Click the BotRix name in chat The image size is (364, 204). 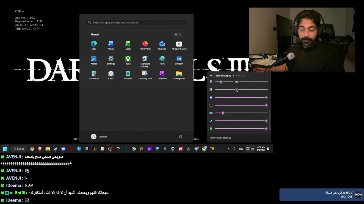pyautogui.click(x=21, y=193)
